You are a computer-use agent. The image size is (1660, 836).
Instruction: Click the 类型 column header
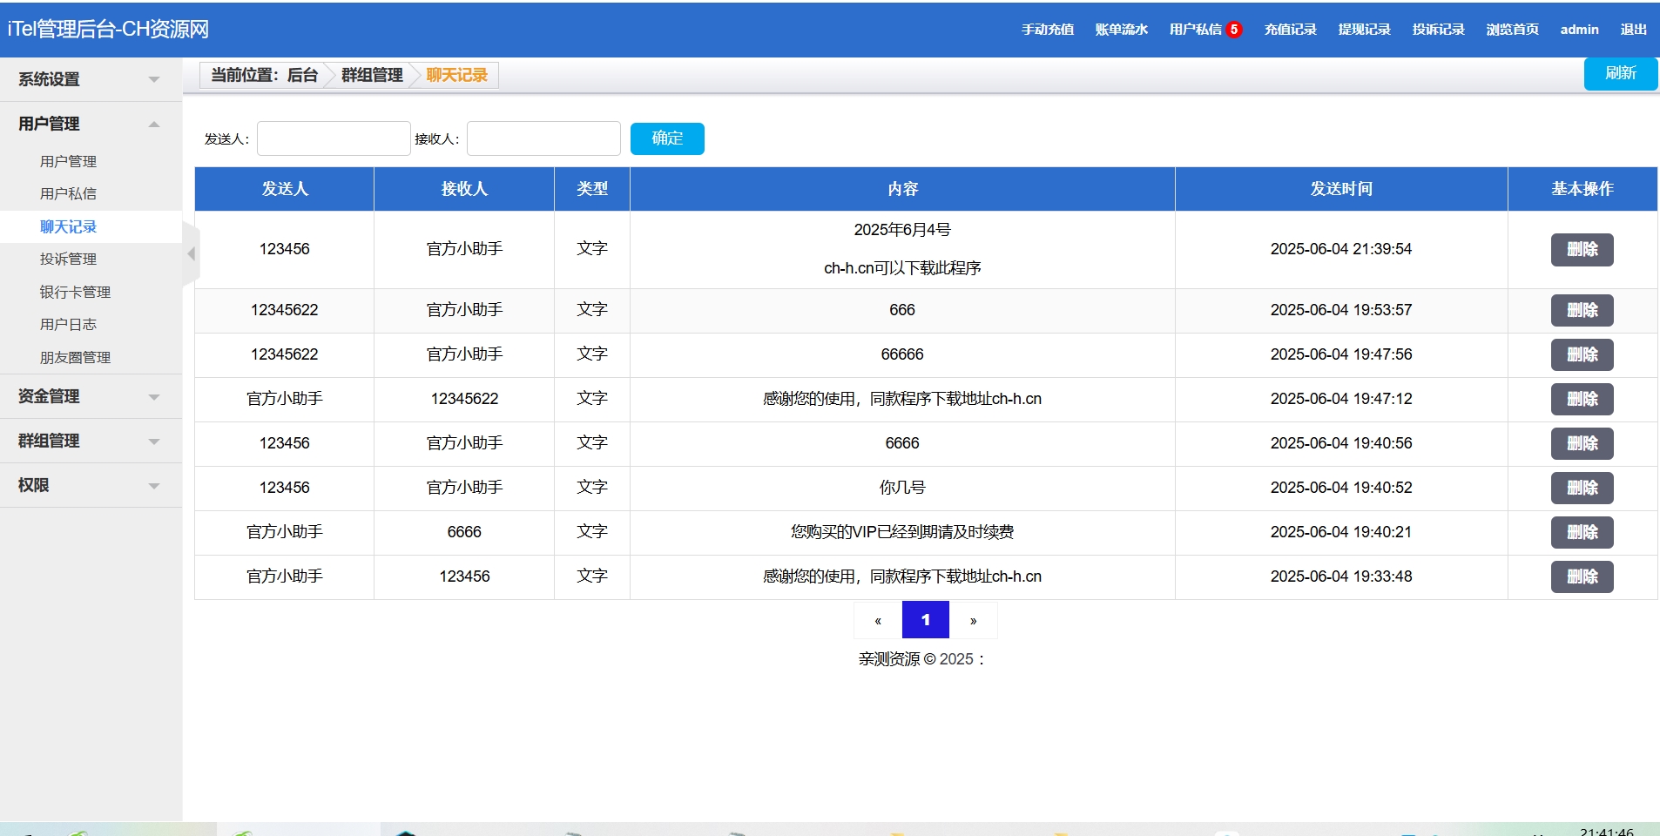(592, 189)
